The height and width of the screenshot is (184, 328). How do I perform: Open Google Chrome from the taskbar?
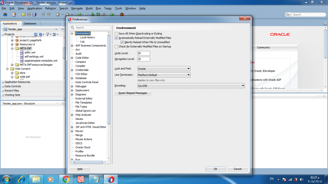tap(66, 179)
